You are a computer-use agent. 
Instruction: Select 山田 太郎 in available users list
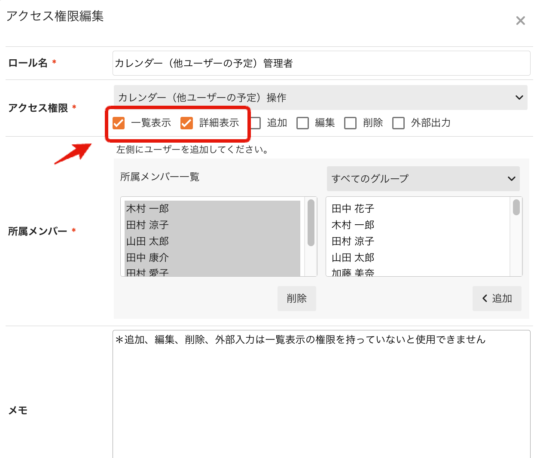[353, 258]
